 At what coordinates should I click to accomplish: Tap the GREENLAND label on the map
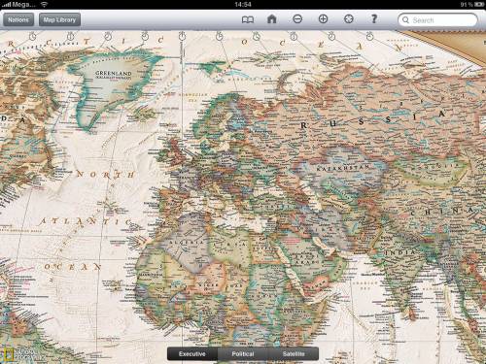pyautogui.click(x=114, y=74)
